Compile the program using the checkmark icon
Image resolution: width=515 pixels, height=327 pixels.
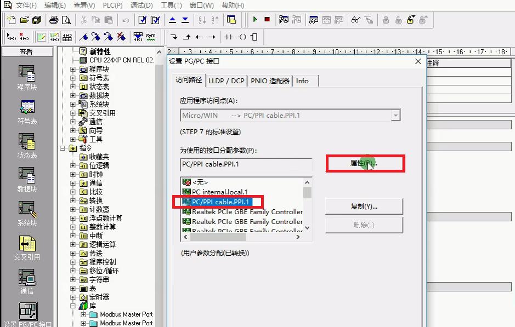[143, 20]
